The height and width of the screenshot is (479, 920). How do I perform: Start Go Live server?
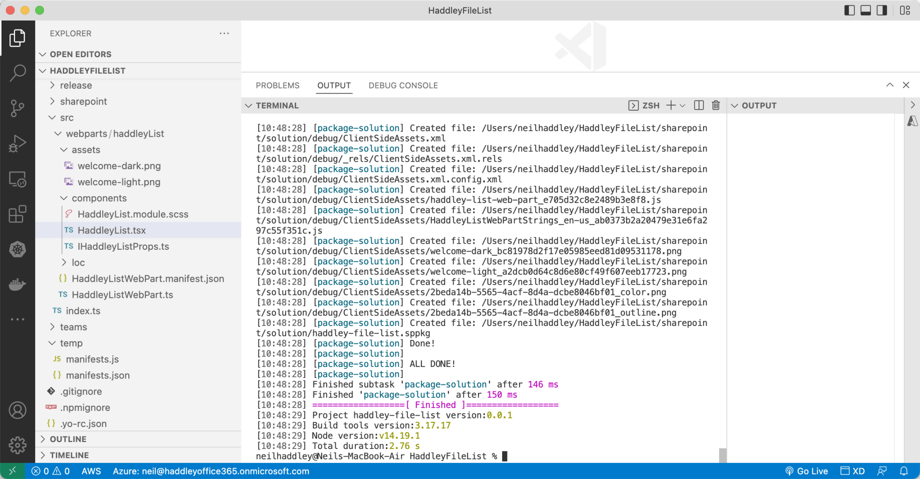pos(806,471)
